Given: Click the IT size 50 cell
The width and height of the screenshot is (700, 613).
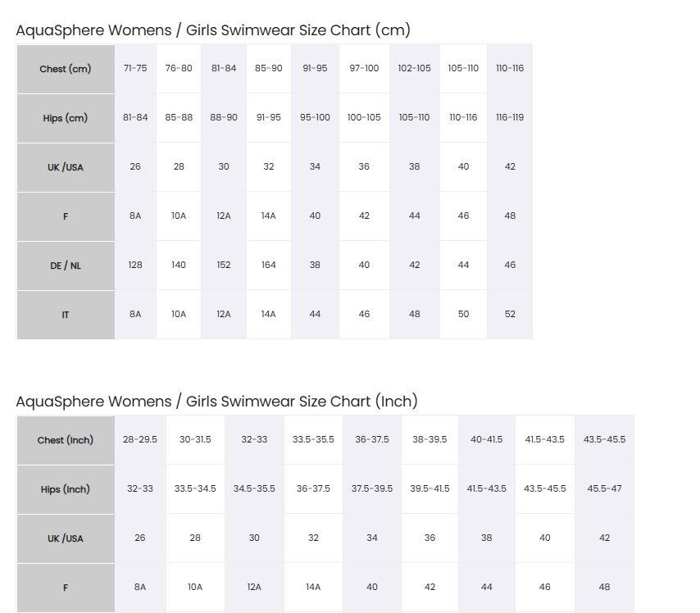Looking at the screenshot, I should click(463, 314).
